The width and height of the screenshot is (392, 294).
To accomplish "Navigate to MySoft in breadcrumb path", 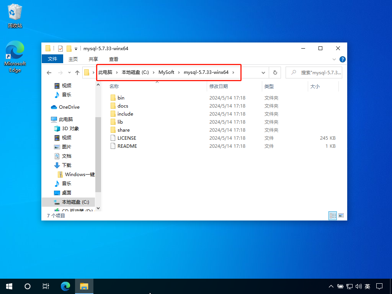I will (x=166, y=72).
